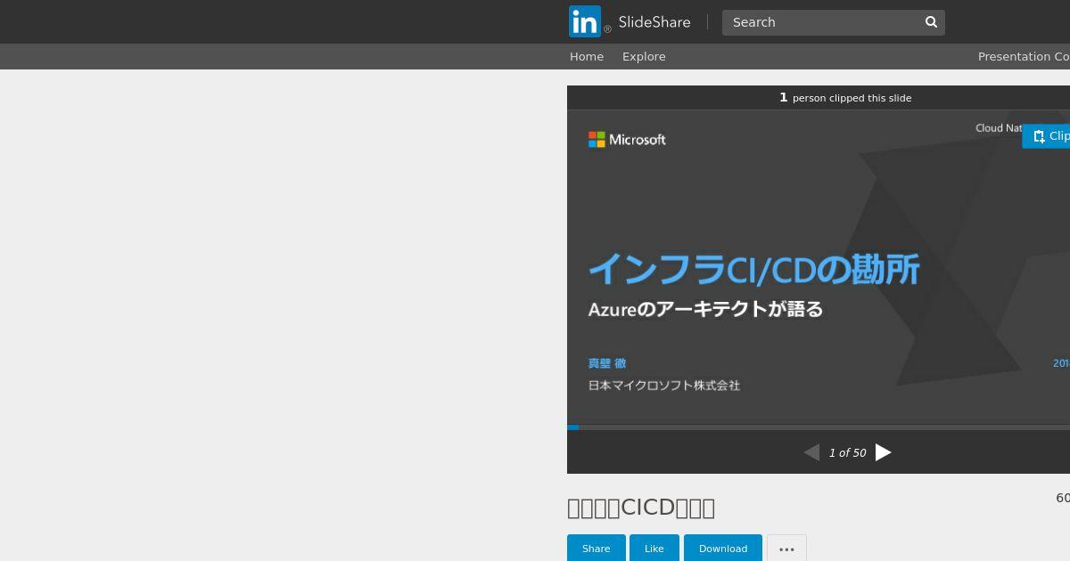Go to next slide arrow
The height and width of the screenshot is (561, 1070).
883,452
